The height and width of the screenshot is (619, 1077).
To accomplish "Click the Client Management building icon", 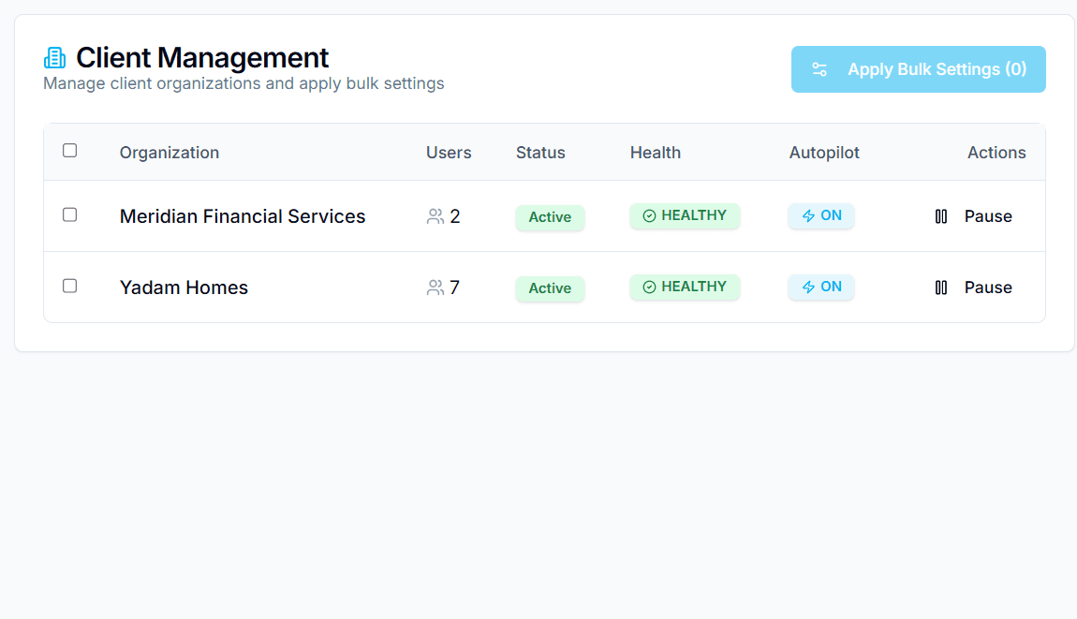I will click(54, 56).
